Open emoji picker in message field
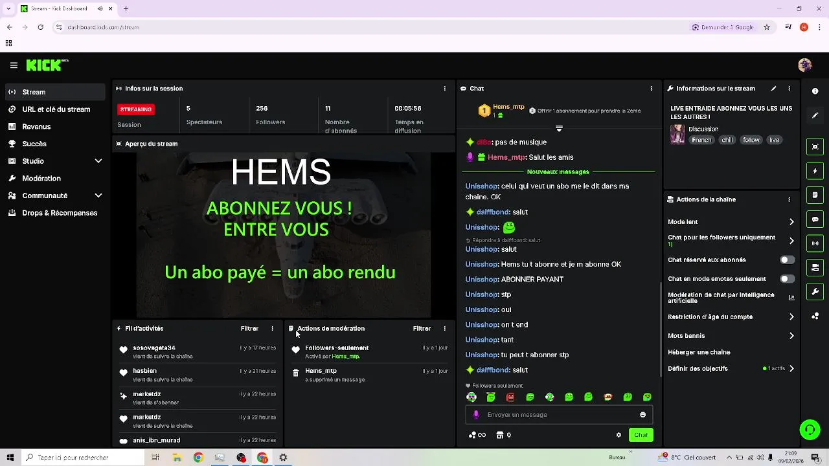829x466 pixels. point(642,415)
